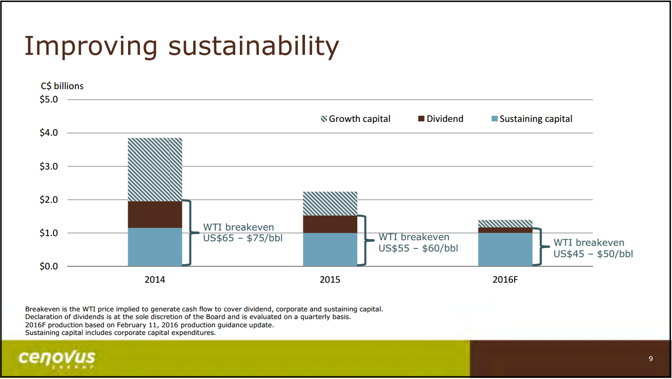Click the Dividend legend swatch
The height and width of the screenshot is (379, 672).
[422, 119]
